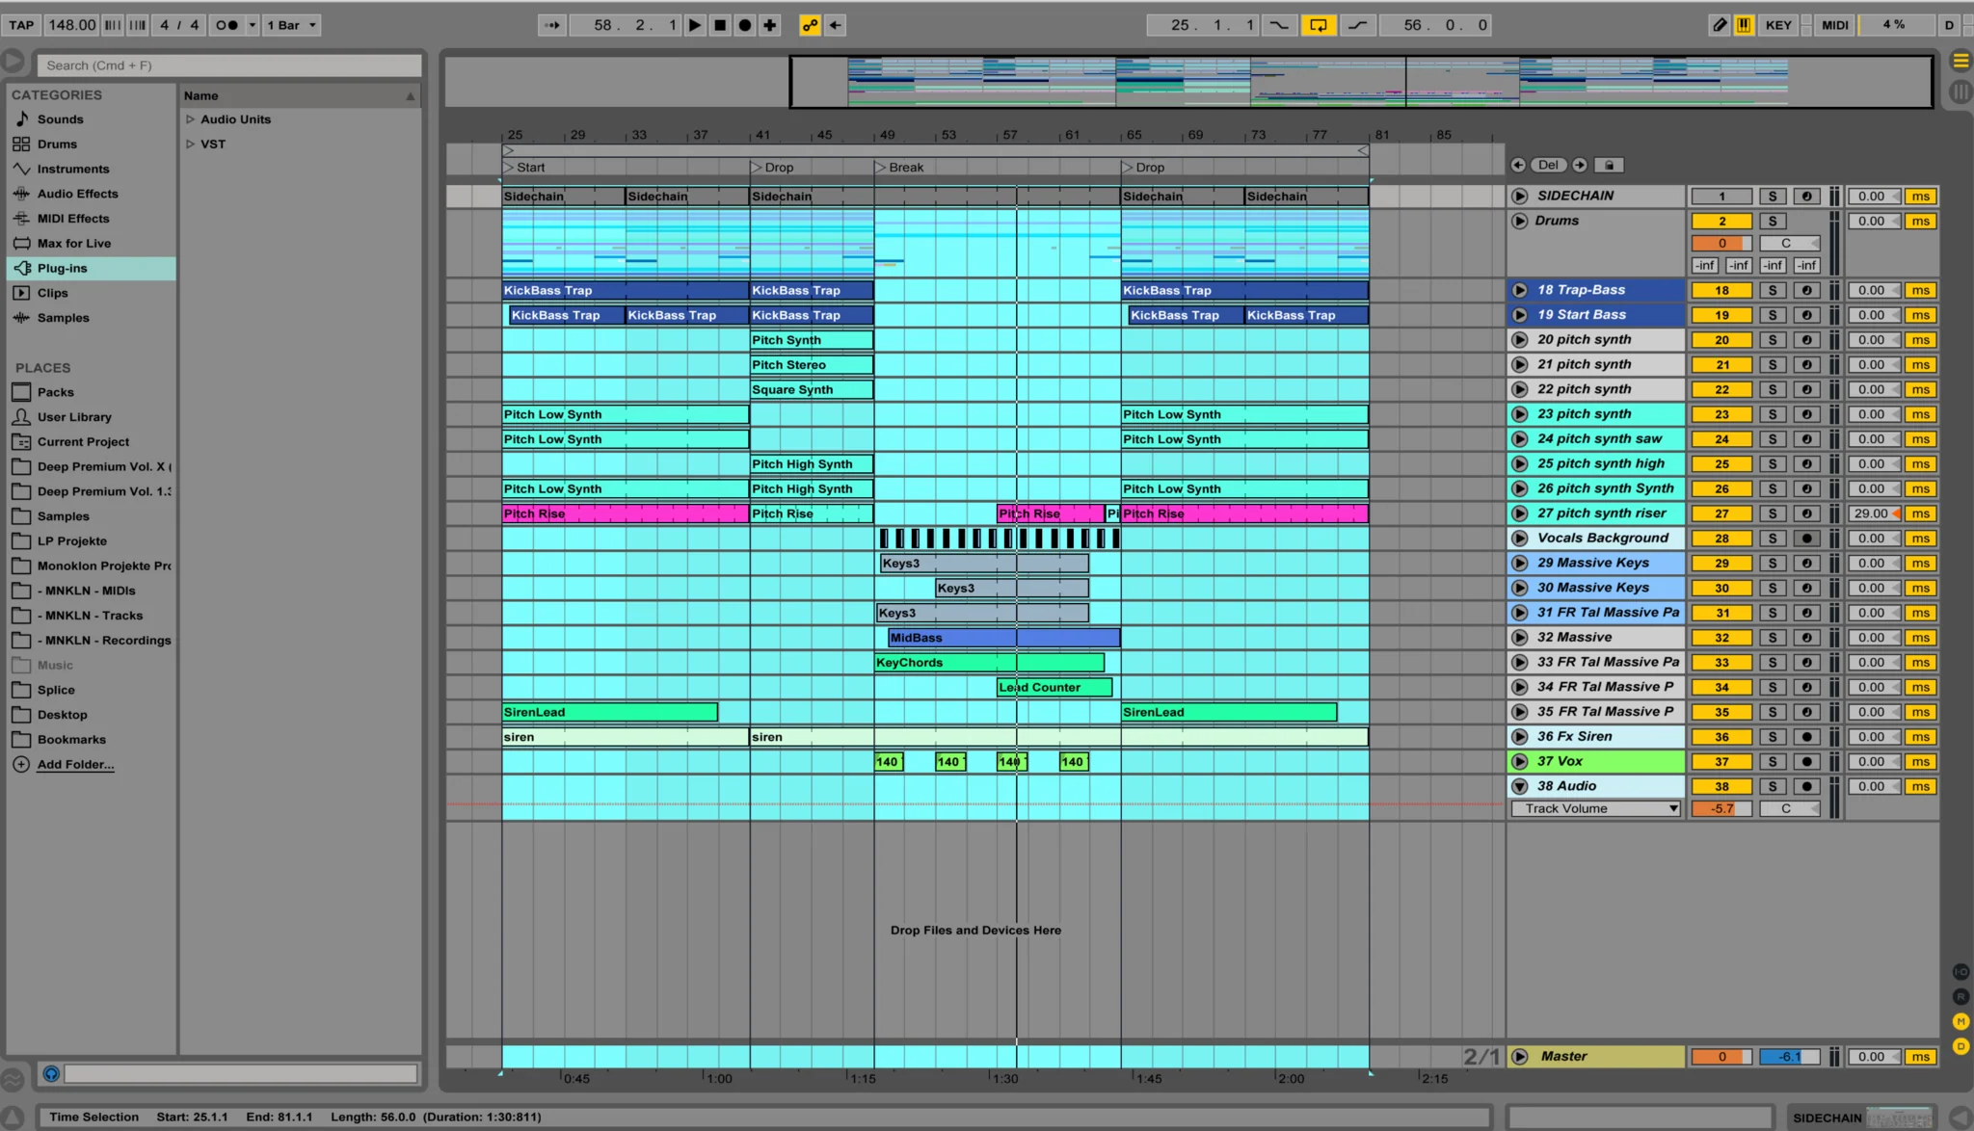Toggle the Automation Arm button

tap(810, 25)
